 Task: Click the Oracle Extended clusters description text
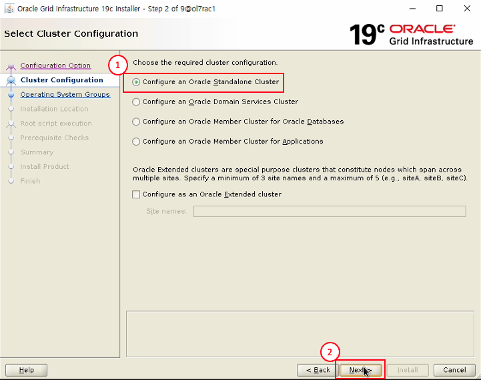[300, 174]
